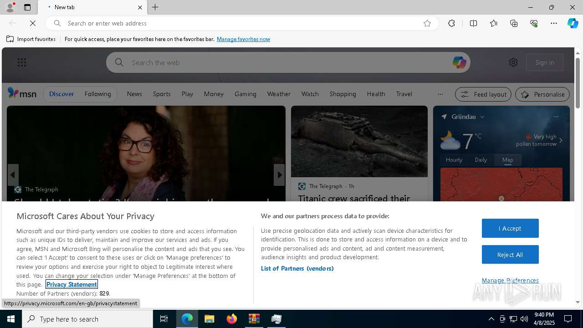Open File Explorer from taskbar

(x=209, y=319)
